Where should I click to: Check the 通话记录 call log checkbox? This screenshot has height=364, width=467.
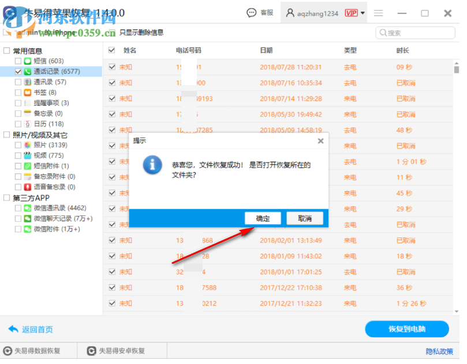tap(18, 71)
